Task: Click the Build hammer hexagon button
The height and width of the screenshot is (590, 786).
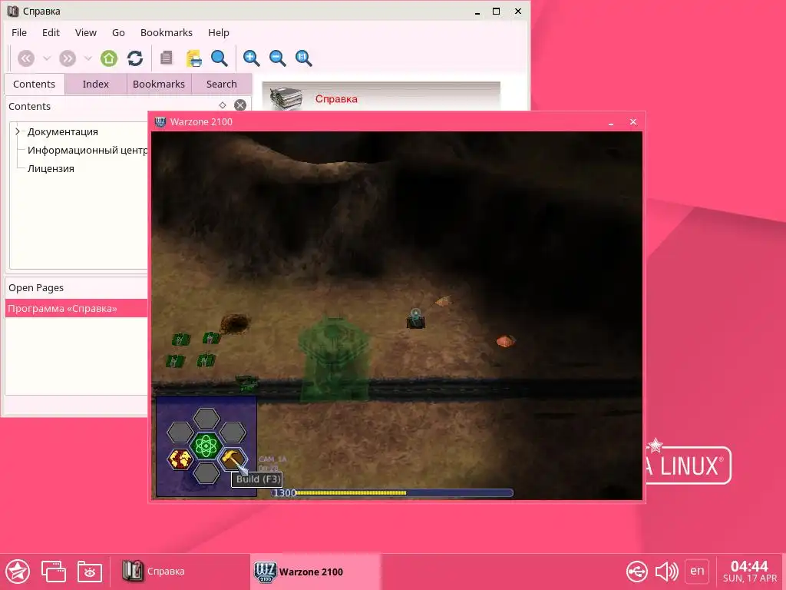Action: pyautogui.click(x=233, y=459)
